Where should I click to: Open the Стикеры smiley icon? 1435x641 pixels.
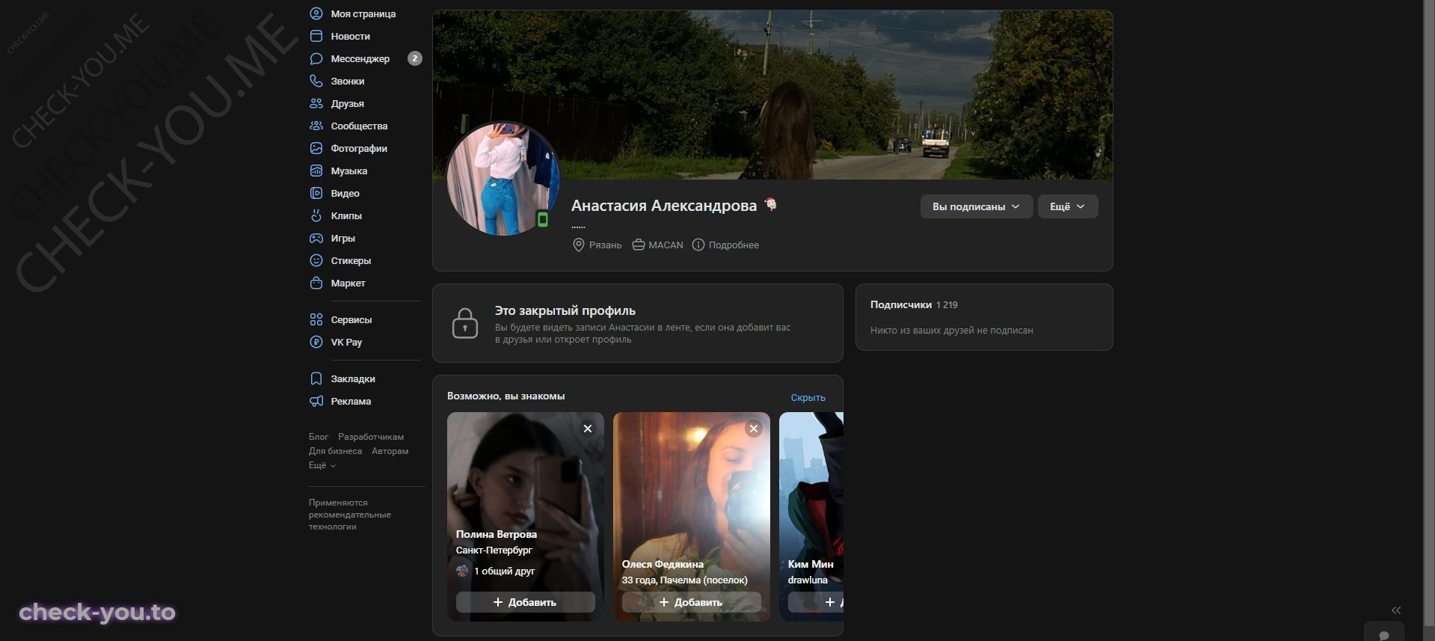click(316, 260)
